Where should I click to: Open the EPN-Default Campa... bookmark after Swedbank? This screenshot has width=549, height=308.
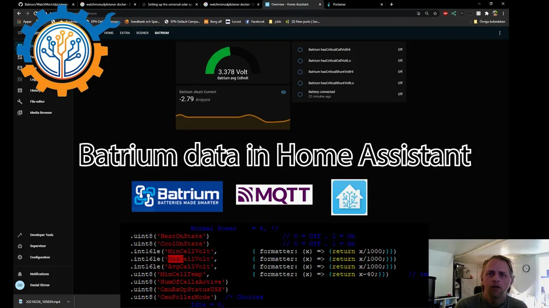pyautogui.click(x=182, y=21)
